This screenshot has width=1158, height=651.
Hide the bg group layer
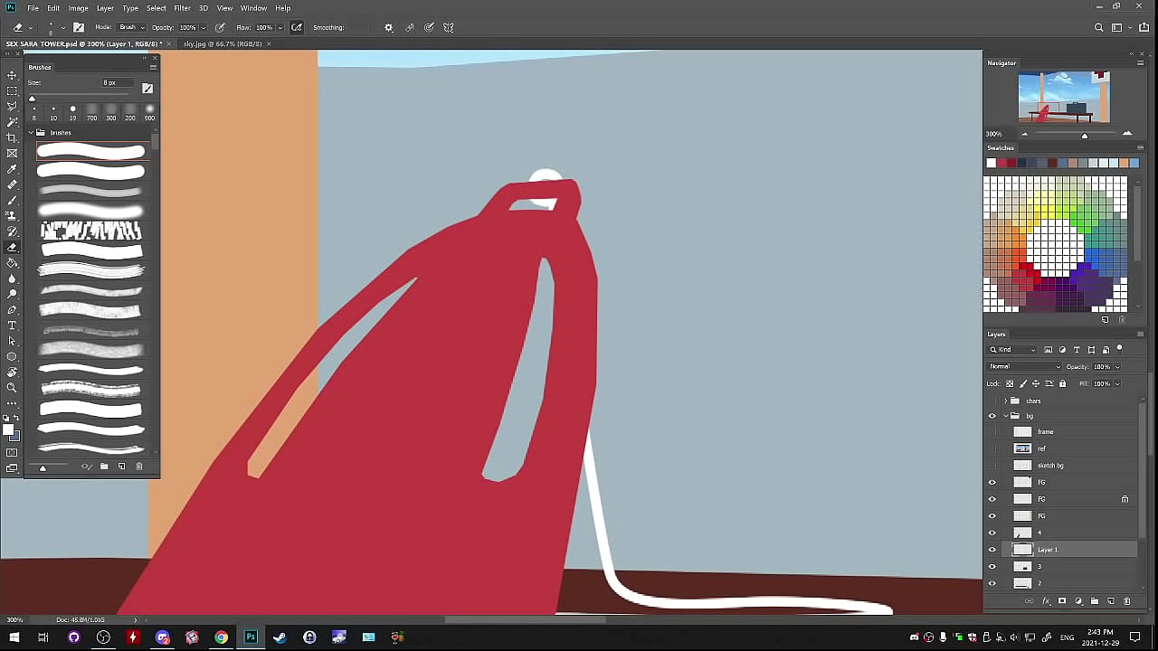tap(992, 416)
